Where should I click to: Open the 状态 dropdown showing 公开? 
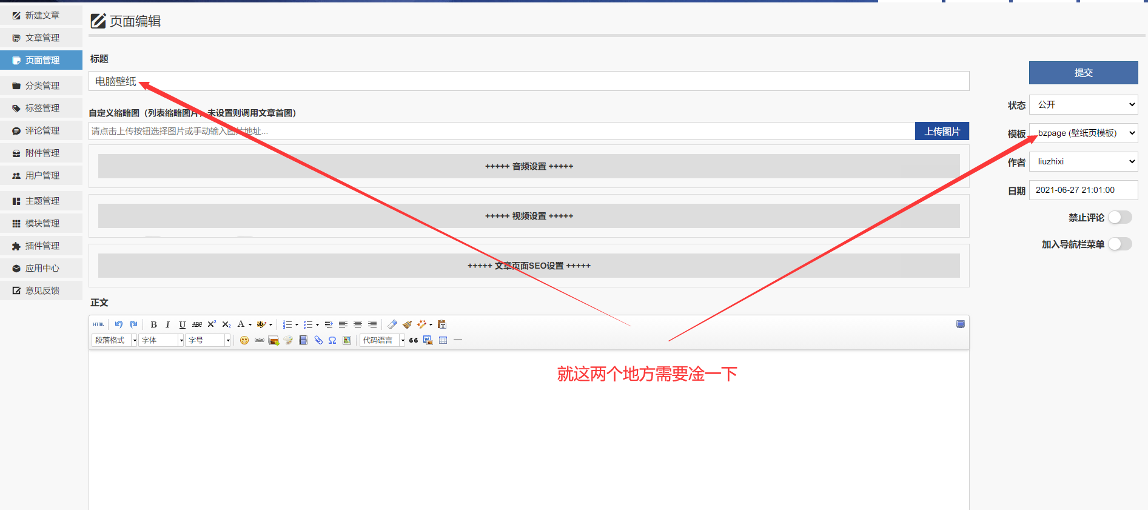[1083, 104]
